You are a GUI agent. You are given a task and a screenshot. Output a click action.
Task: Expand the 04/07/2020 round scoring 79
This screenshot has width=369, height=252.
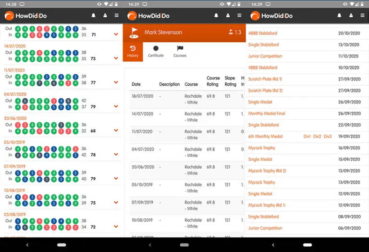click(x=116, y=106)
